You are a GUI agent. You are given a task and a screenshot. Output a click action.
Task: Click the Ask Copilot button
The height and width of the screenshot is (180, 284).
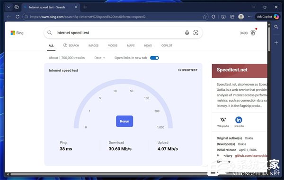coord(267,17)
